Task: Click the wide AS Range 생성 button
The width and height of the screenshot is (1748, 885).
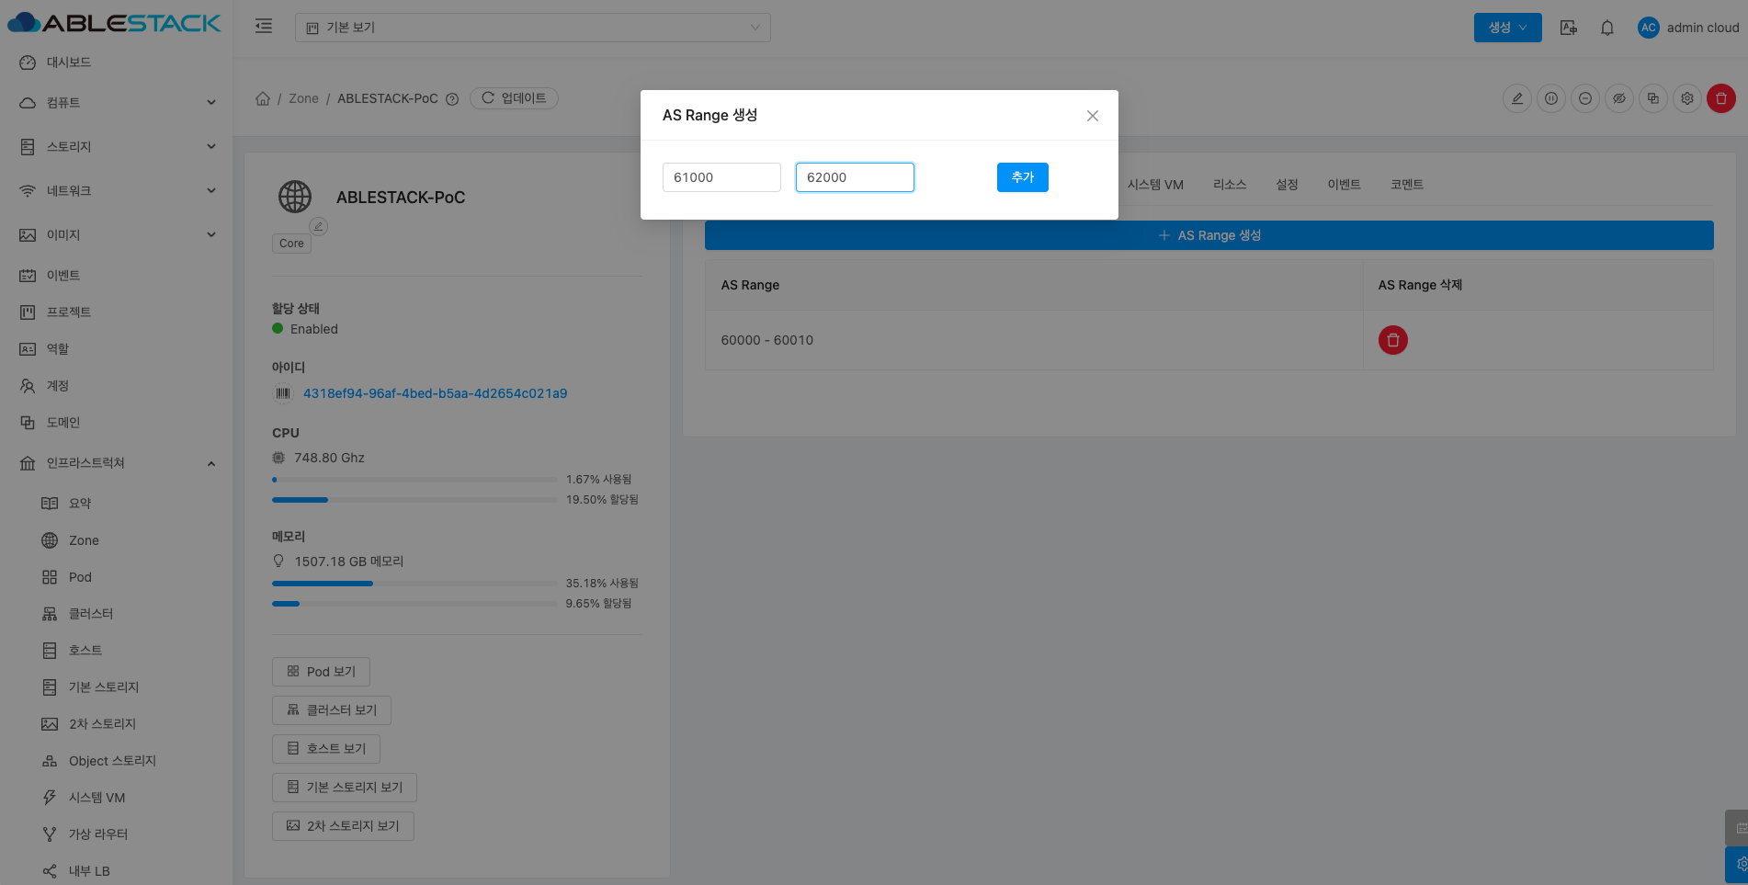Action: click(x=1209, y=235)
